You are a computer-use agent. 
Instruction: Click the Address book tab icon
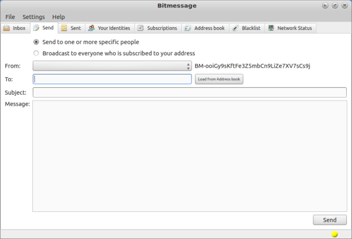pos(188,28)
